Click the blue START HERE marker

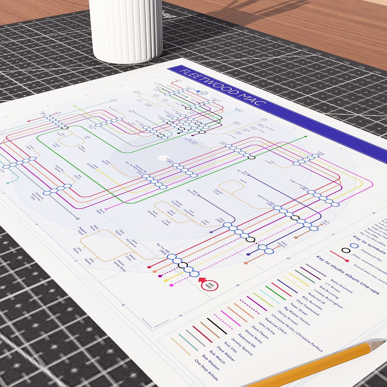point(201,92)
